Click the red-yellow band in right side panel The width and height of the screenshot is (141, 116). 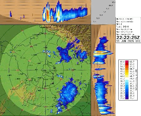[x=100, y=52]
